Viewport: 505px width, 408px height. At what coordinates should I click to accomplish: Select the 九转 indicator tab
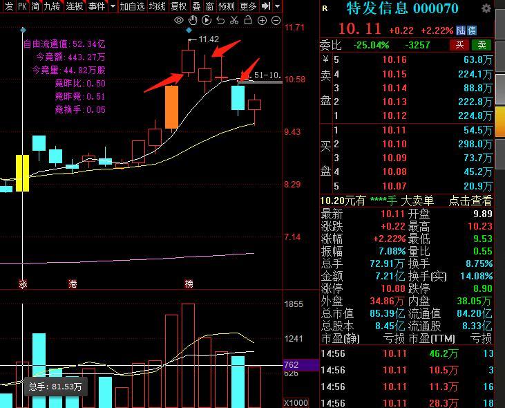52,6
